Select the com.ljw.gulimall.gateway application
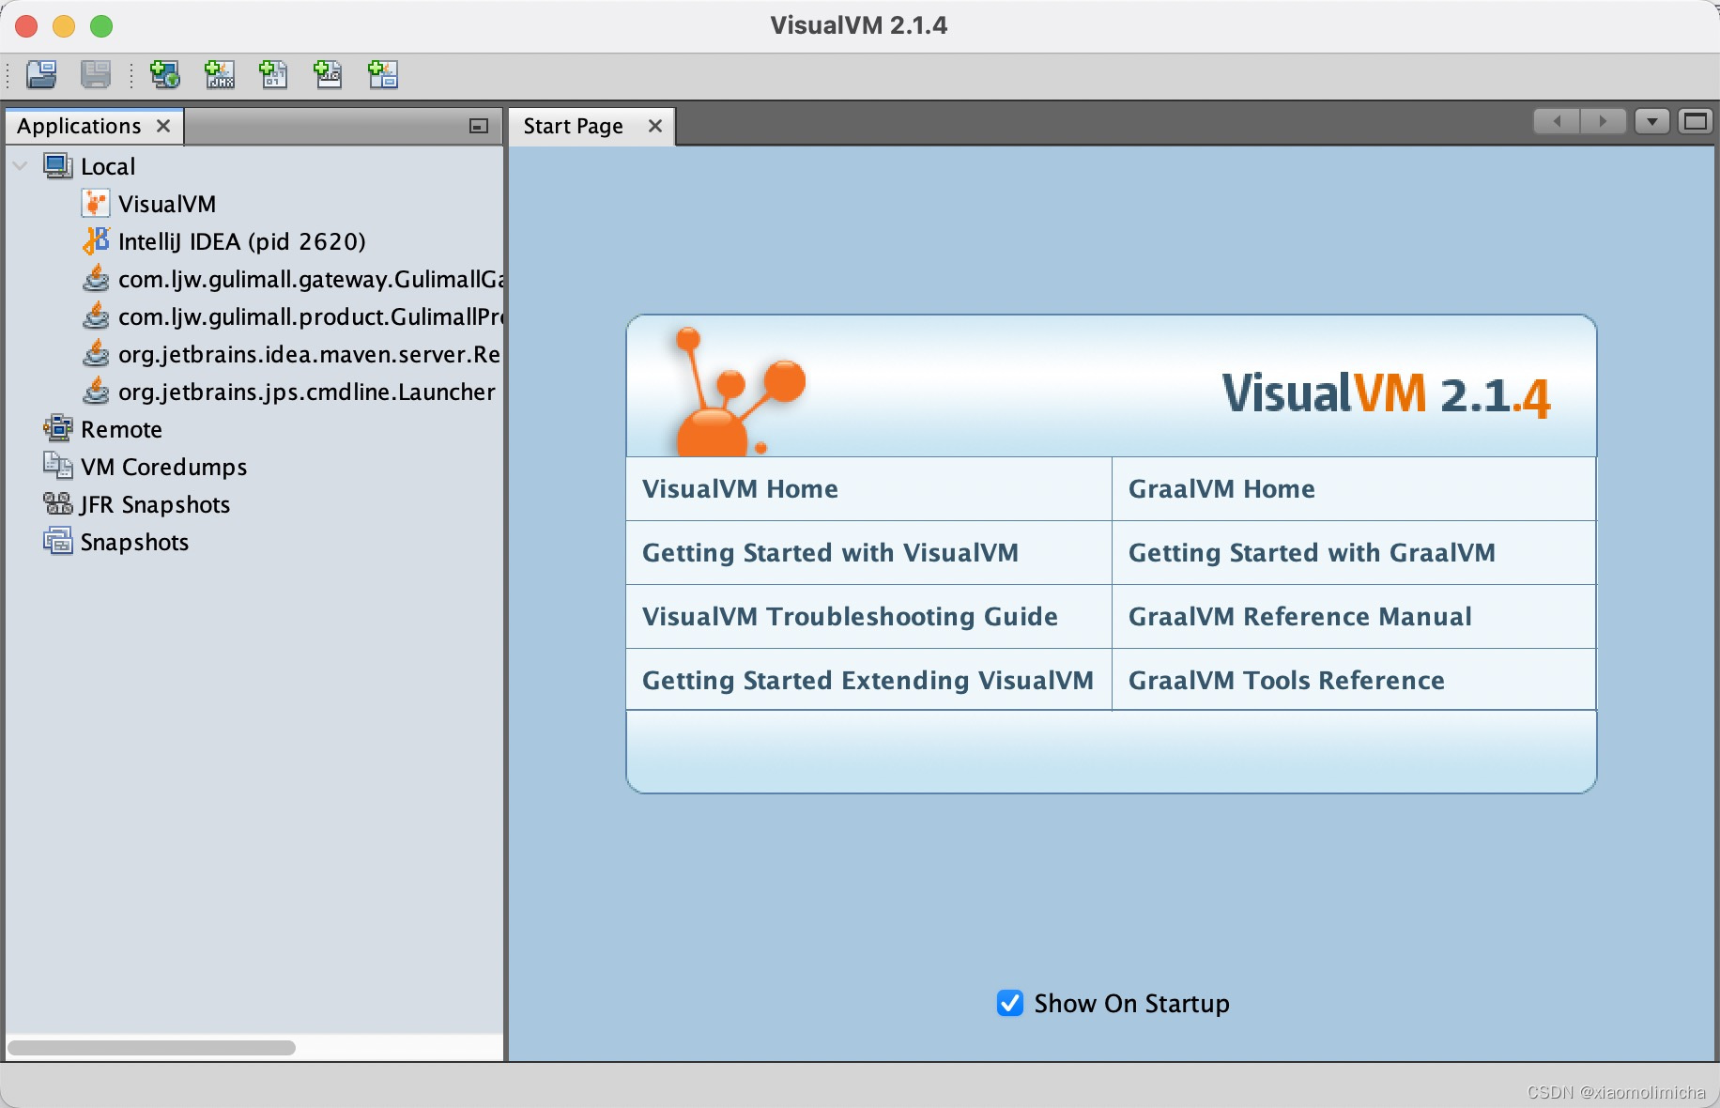 pos(311,279)
